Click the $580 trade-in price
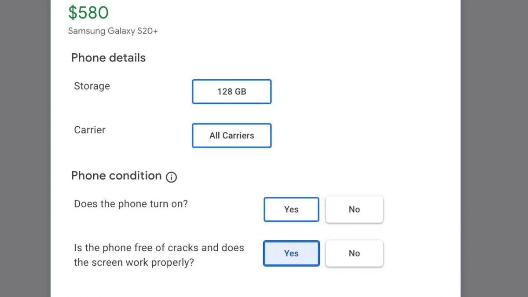This screenshot has width=528, height=297. pyautogui.click(x=88, y=13)
